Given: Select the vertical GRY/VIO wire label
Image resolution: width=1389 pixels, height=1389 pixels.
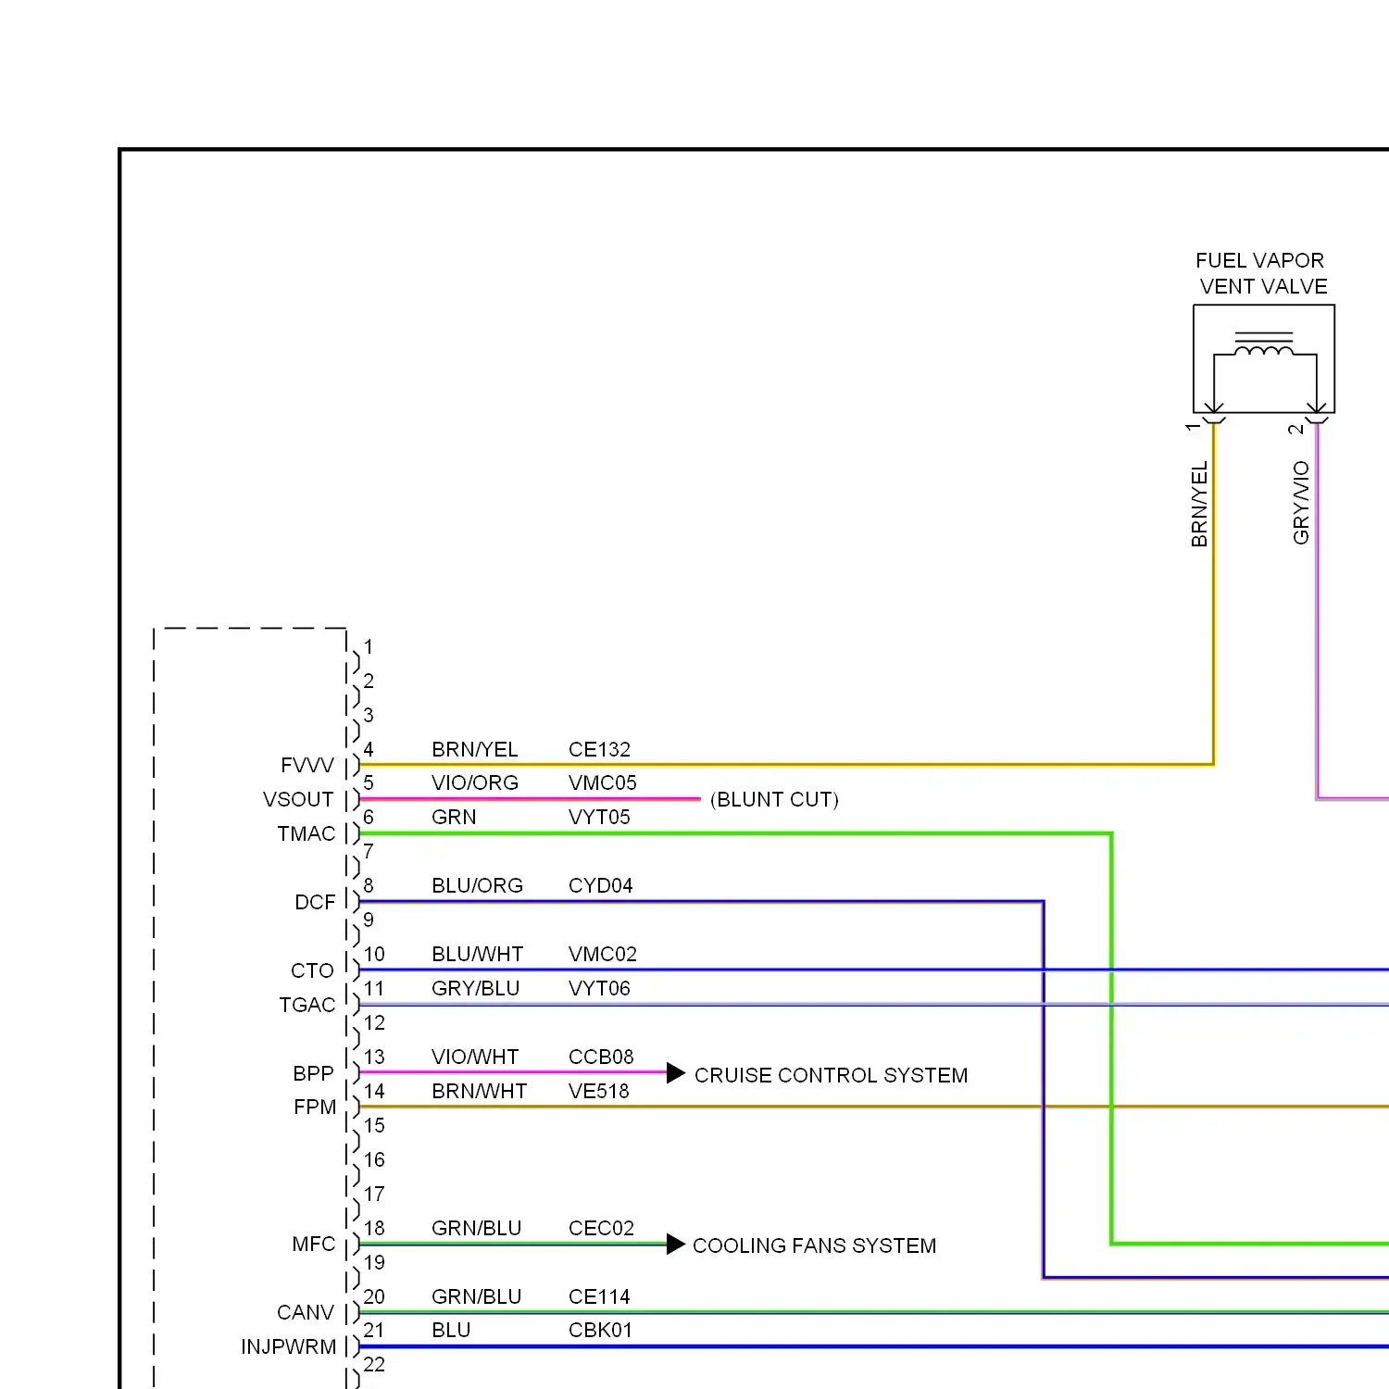Looking at the screenshot, I should (x=1301, y=503).
